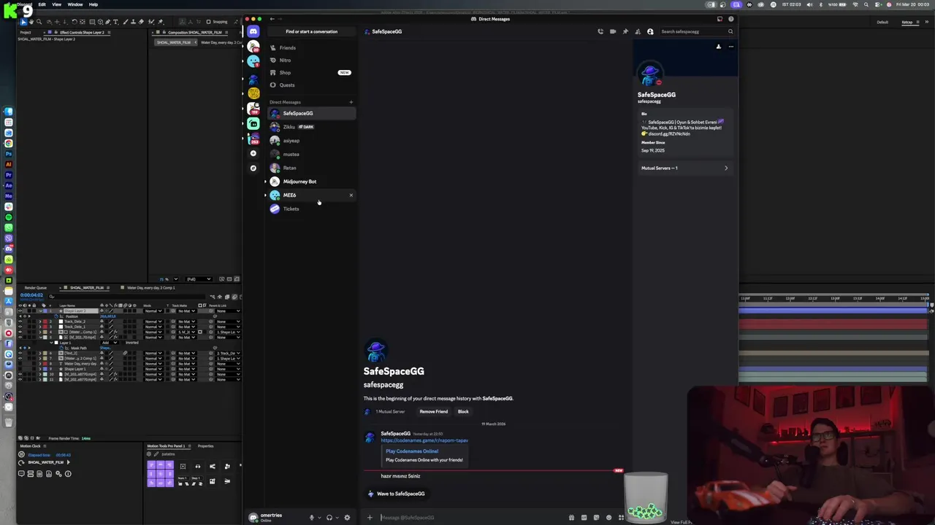
Task: Collapse Layer 1 mask group
Action: (x=51, y=343)
